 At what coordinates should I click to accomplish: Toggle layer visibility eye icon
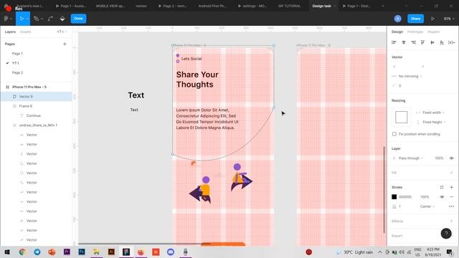(x=451, y=158)
